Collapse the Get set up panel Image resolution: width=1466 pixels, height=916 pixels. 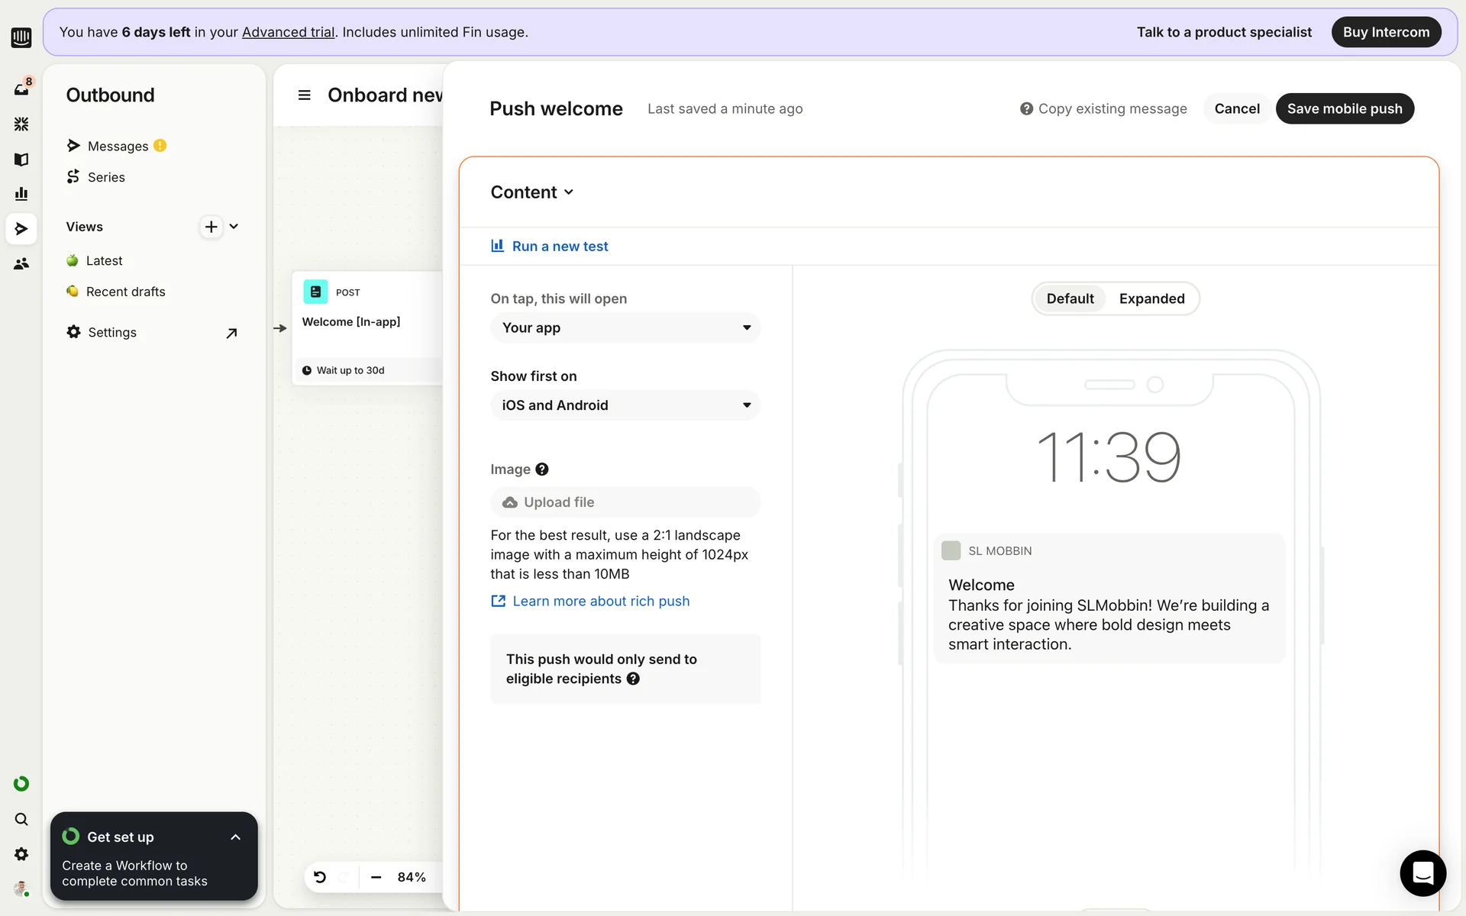coord(235,837)
